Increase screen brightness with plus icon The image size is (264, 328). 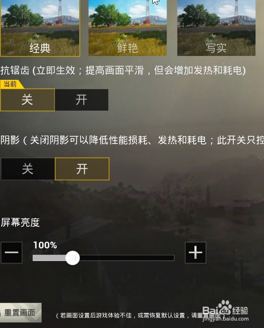point(195,252)
